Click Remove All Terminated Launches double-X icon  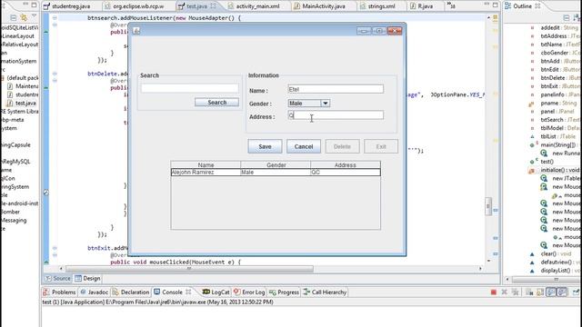tap(516, 292)
